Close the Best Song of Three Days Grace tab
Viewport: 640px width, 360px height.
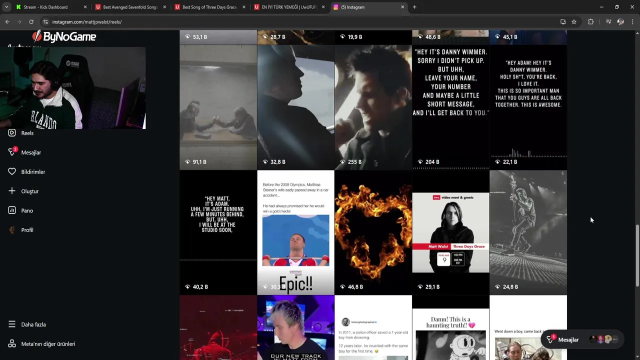pos(244,7)
